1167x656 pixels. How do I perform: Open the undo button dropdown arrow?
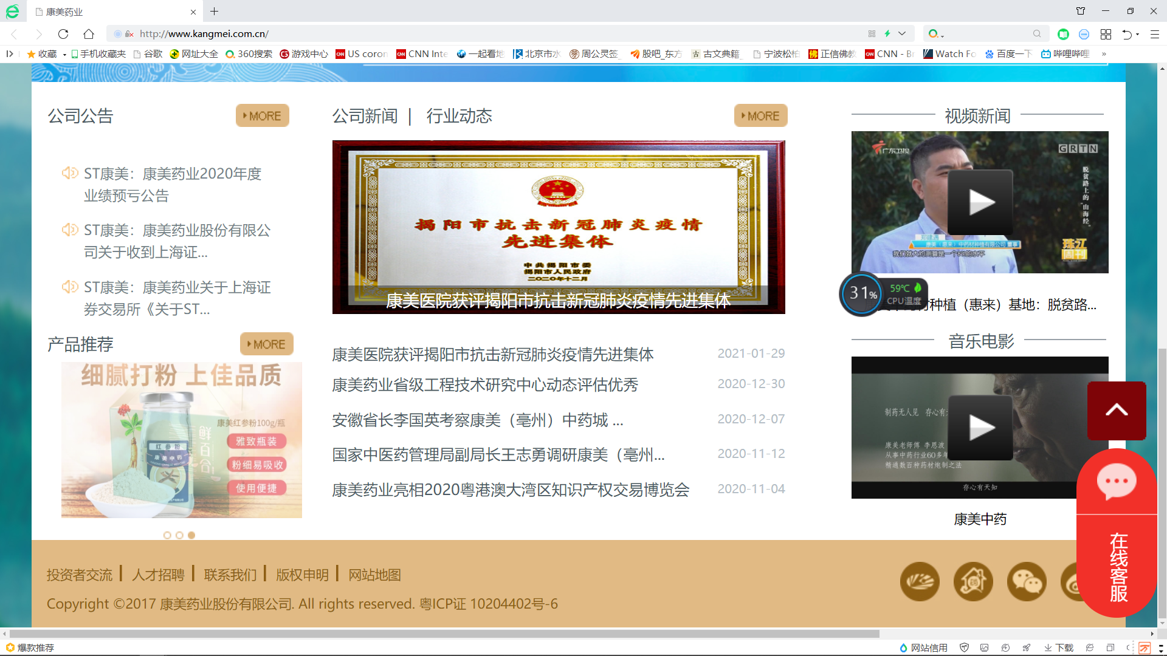click(1138, 34)
